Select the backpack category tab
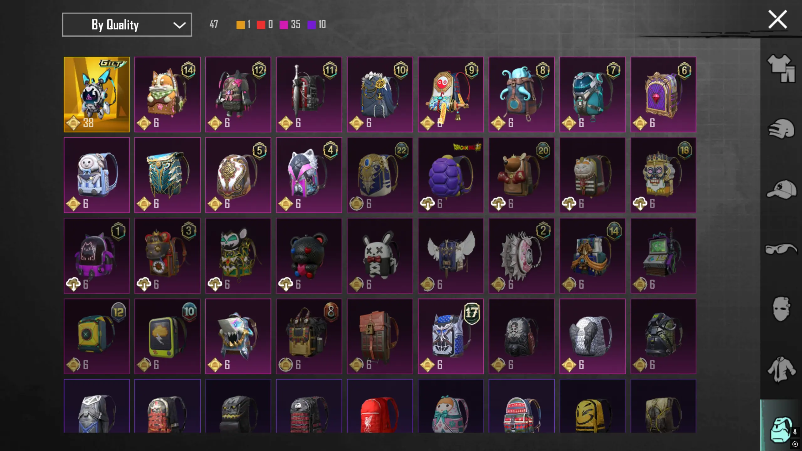Screen dimensions: 802x451 (x=777, y=425)
